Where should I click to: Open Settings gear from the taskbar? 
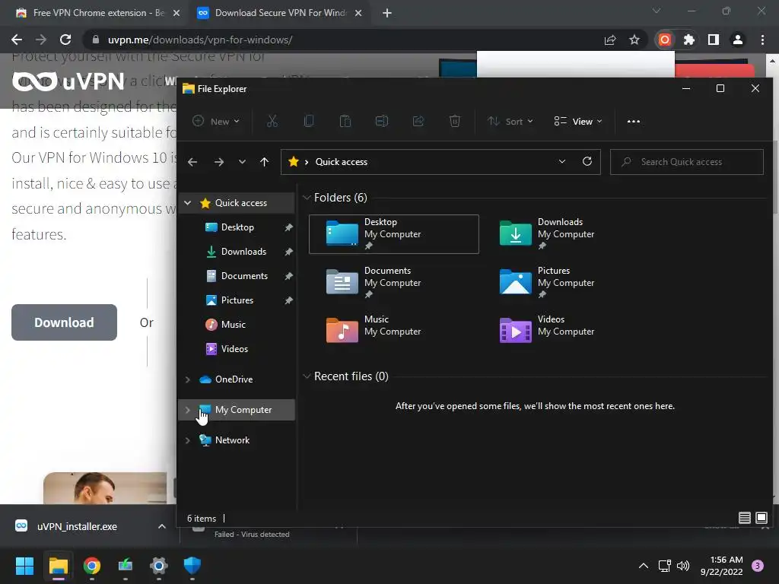pyautogui.click(x=159, y=566)
